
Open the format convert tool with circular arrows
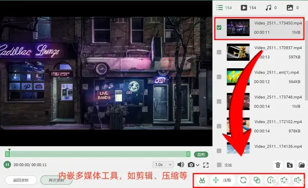[x=243, y=180]
